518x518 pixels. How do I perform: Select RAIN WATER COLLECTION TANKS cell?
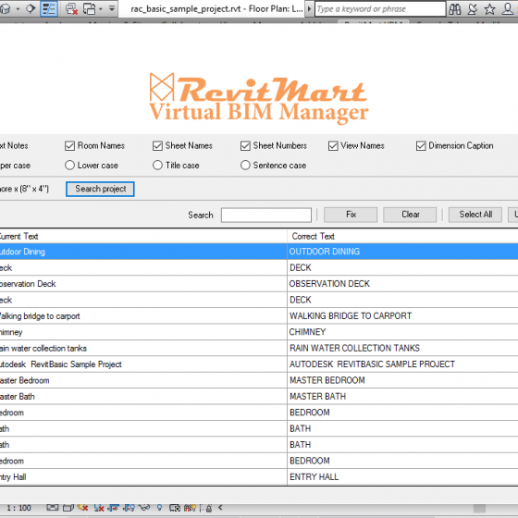coord(402,348)
